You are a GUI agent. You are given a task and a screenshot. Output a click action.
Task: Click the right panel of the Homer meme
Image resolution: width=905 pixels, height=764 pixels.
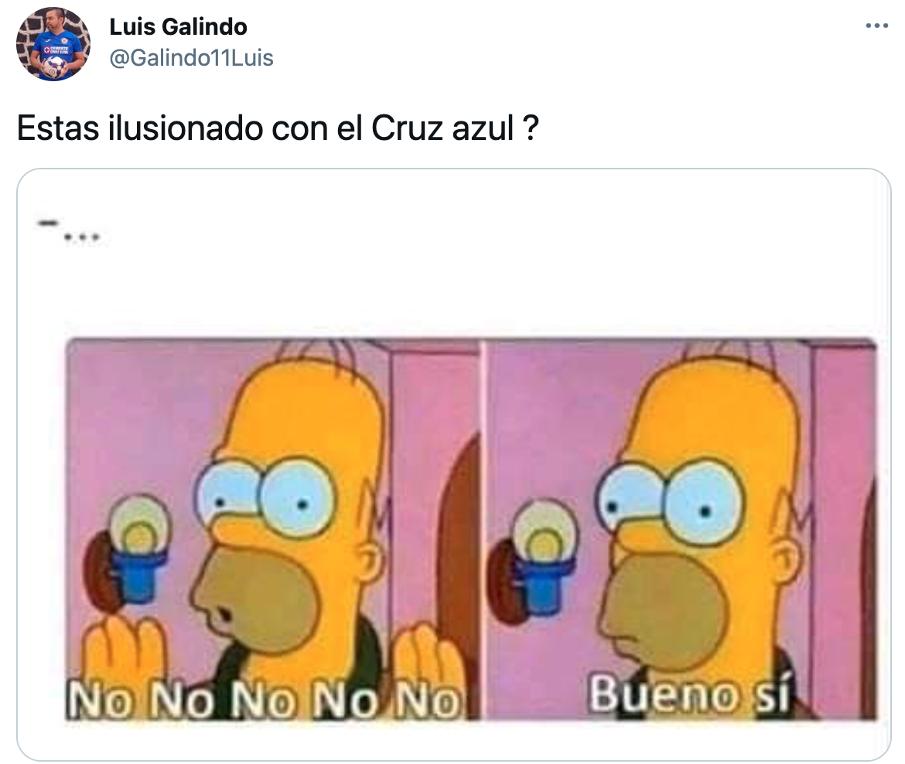681,529
